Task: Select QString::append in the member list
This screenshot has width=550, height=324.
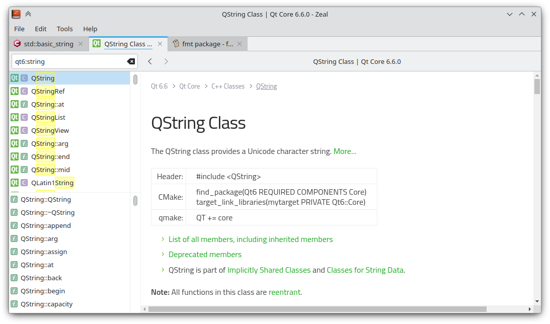Action: click(45, 225)
